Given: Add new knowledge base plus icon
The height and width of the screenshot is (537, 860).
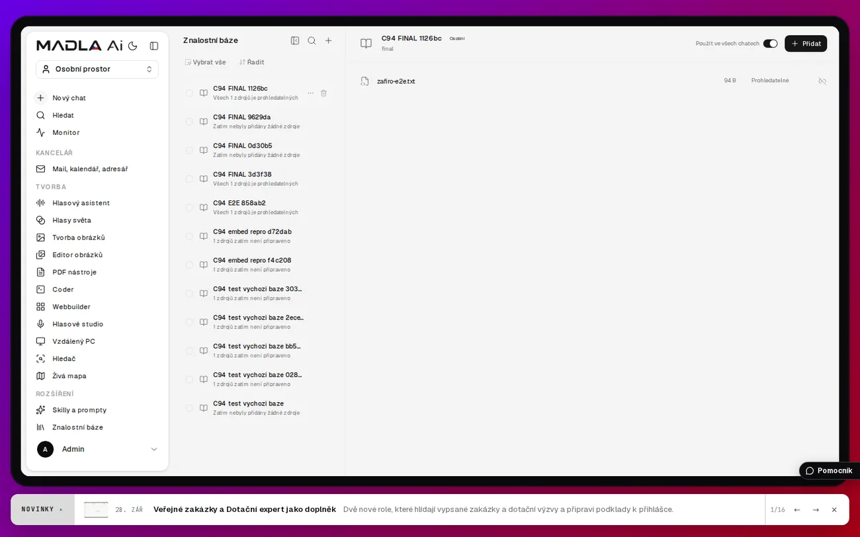Looking at the screenshot, I should pos(329,40).
